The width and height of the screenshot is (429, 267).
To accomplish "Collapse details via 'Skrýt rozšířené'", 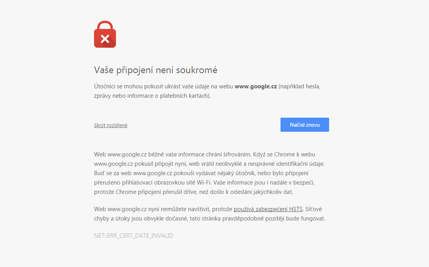I will [110, 125].
